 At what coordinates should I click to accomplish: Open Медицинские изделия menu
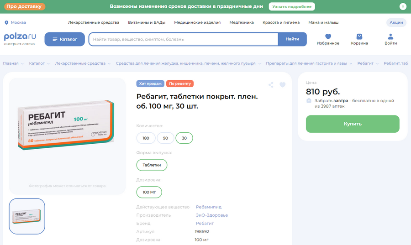(x=197, y=22)
